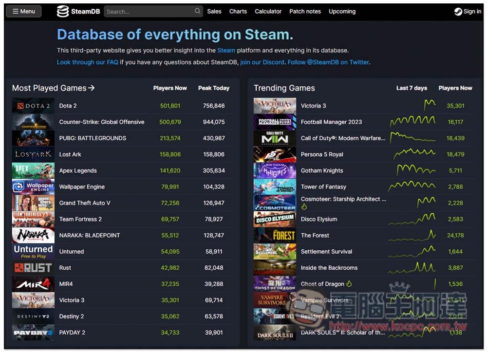Viewport: 487px width, 353px height.
Task: Click the Grand Theft Auto V thumbnail
Action: [x=33, y=203]
